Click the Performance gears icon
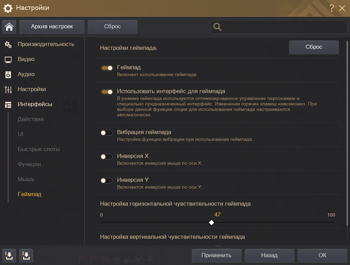Viewport: 350px width, 265px height. pos(8,44)
